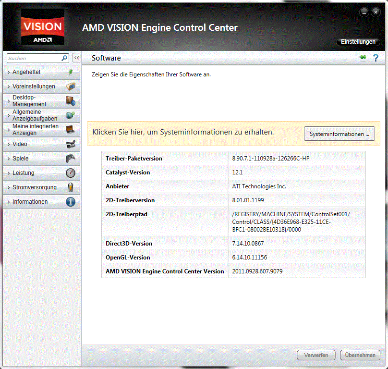
Task: Expand Desktop-Management category
Action: point(41,101)
